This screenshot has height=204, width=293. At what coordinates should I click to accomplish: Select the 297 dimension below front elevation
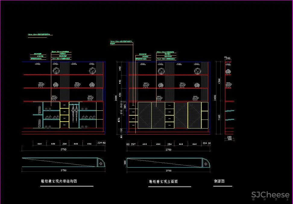(x=133, y=144)
